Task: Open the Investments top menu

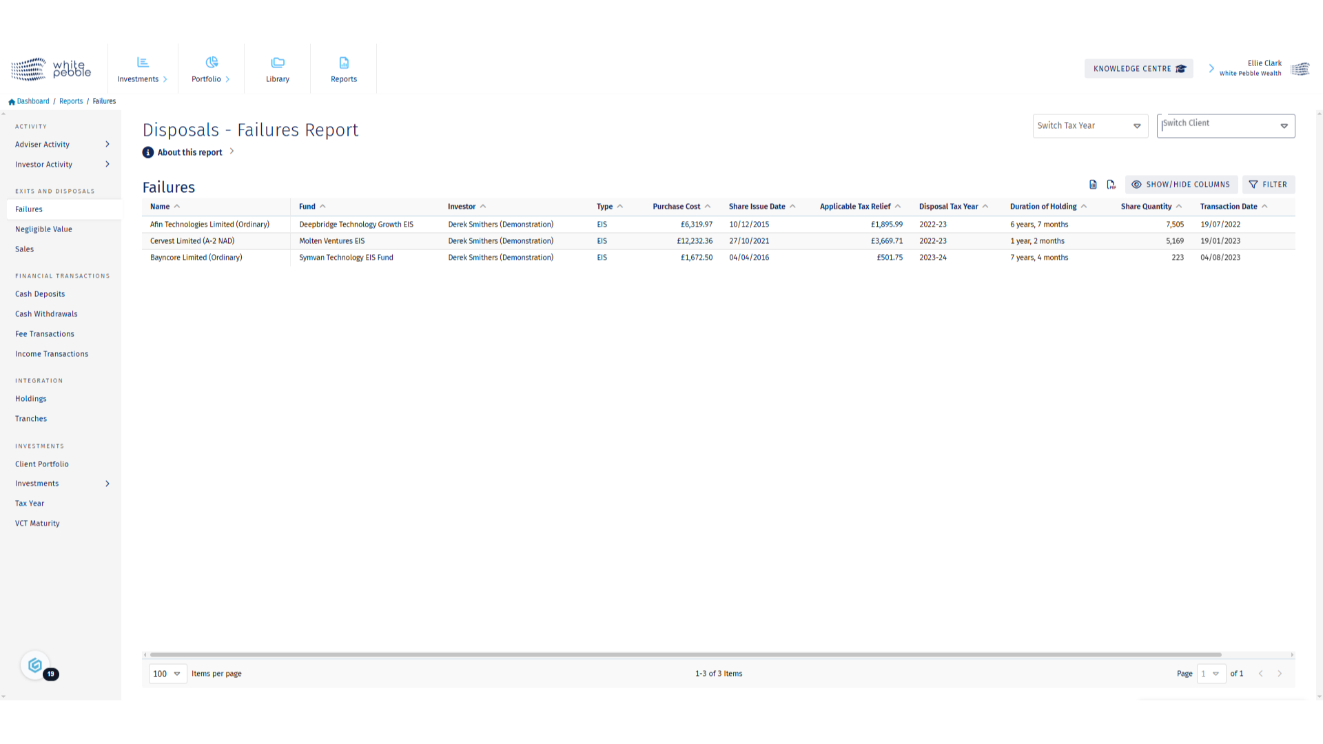Action: click(143, 69)
